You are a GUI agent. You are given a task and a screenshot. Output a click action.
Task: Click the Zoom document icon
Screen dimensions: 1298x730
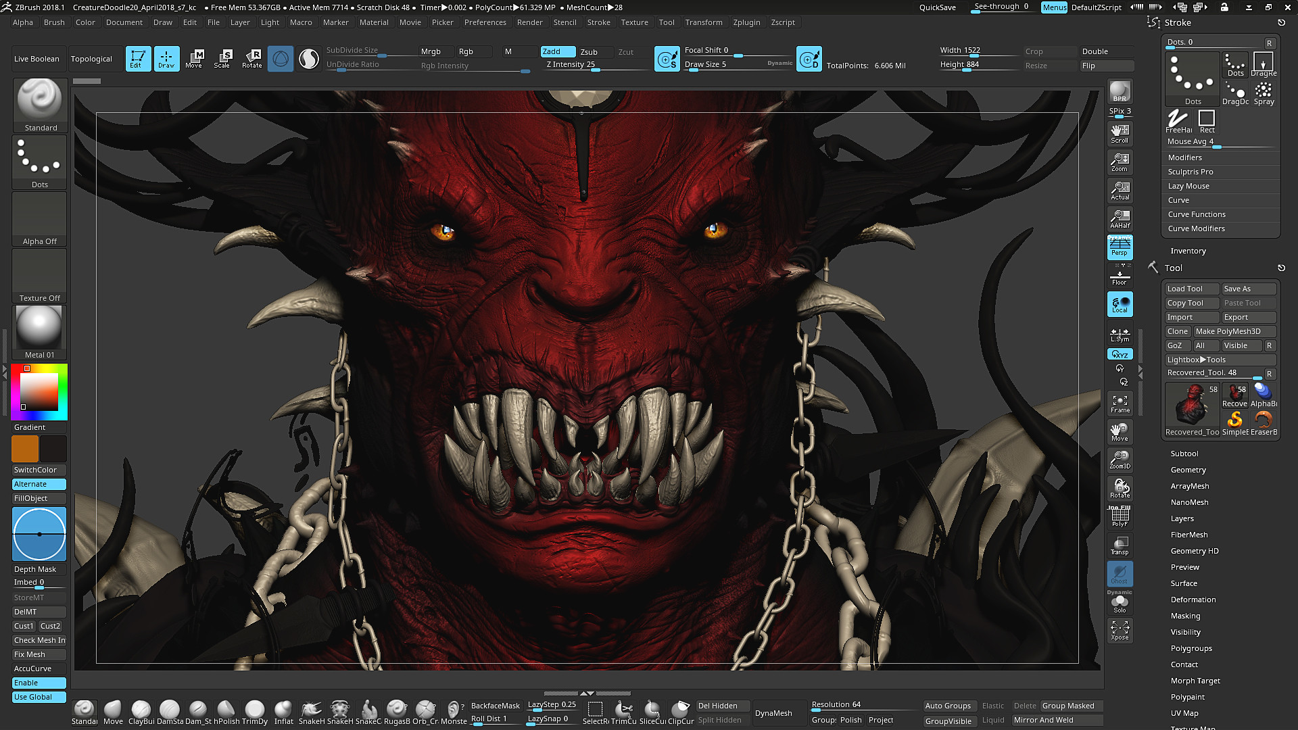[x=1120, y=162]
